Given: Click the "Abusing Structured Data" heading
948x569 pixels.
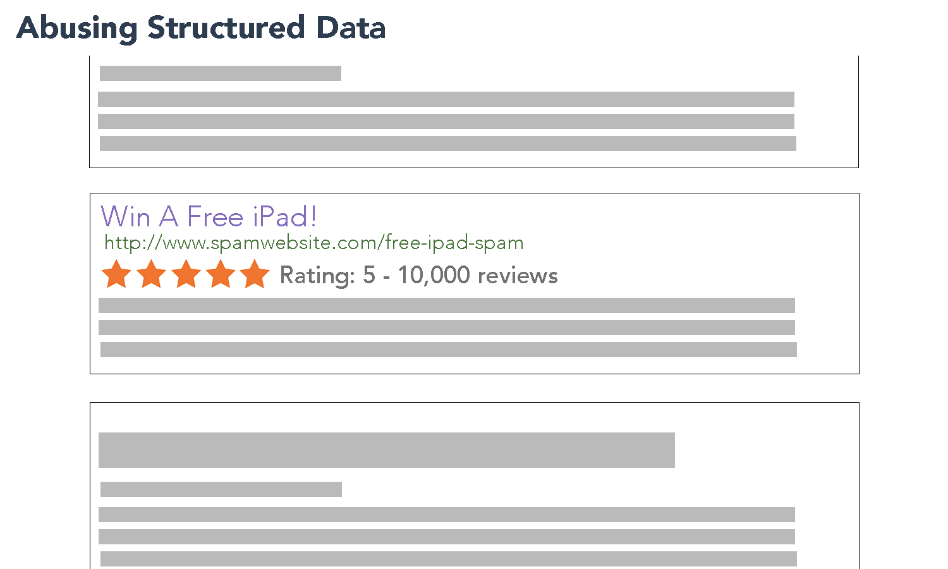Looking at the screenshot, I should point(201,28).
